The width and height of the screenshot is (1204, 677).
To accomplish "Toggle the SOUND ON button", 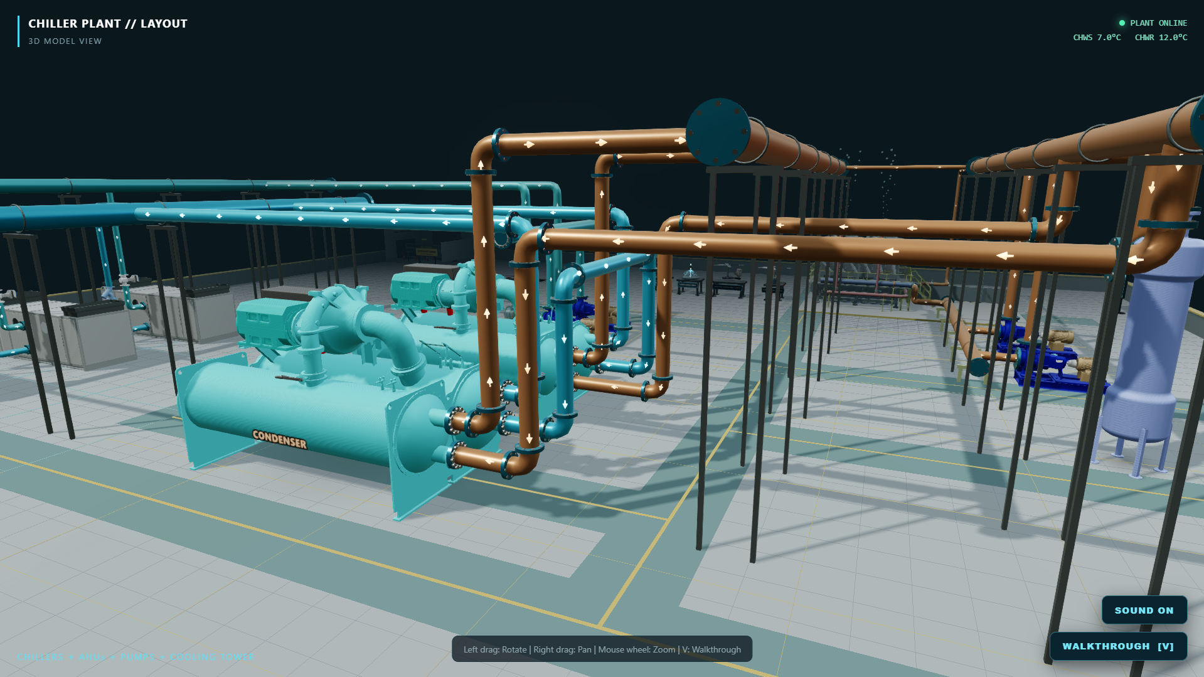I will click(x=1144, y=610).
